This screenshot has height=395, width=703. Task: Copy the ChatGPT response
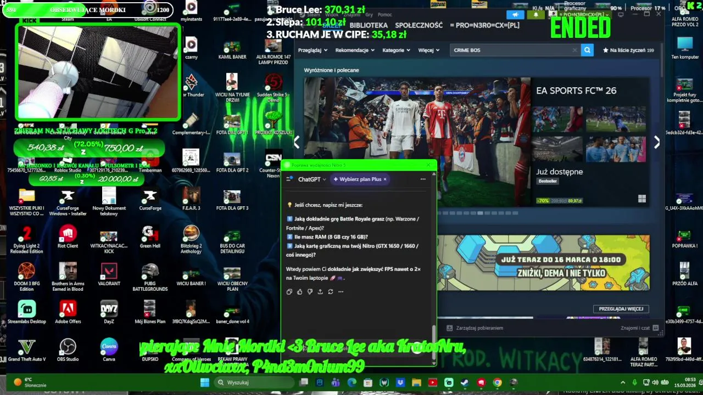coord(289,292)
